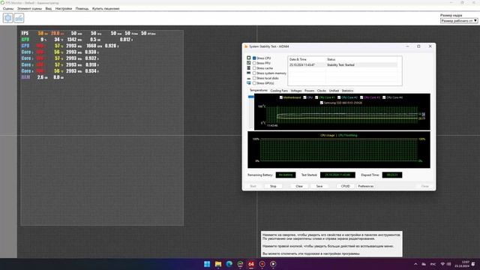This screenshot has height=270, width=480.
Task: Enable the Stress FPU checkbox
Action: point(254,63)
